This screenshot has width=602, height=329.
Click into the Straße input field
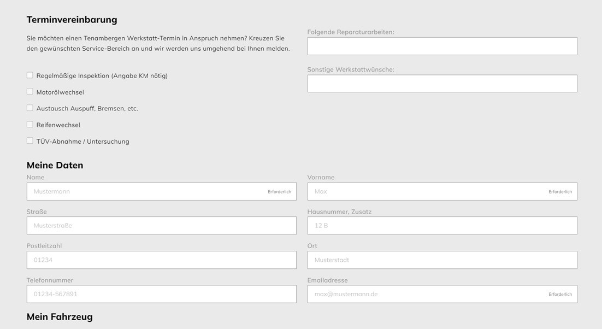click(161, 226)
